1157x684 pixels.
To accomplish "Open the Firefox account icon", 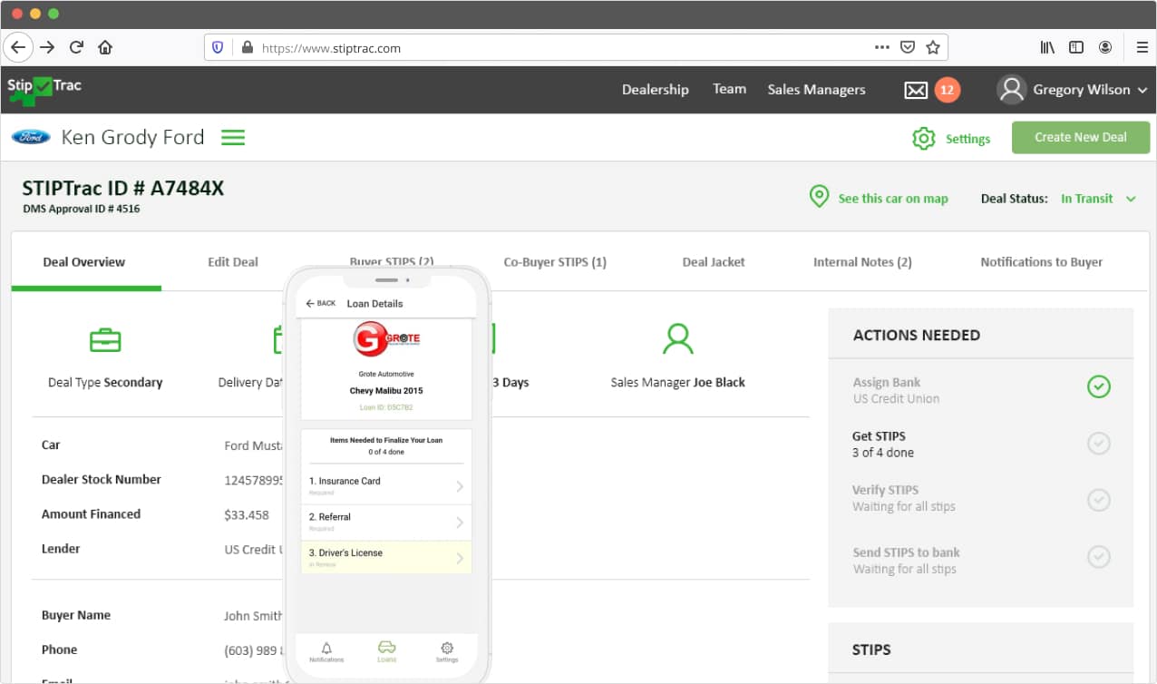I will 1105,47.
